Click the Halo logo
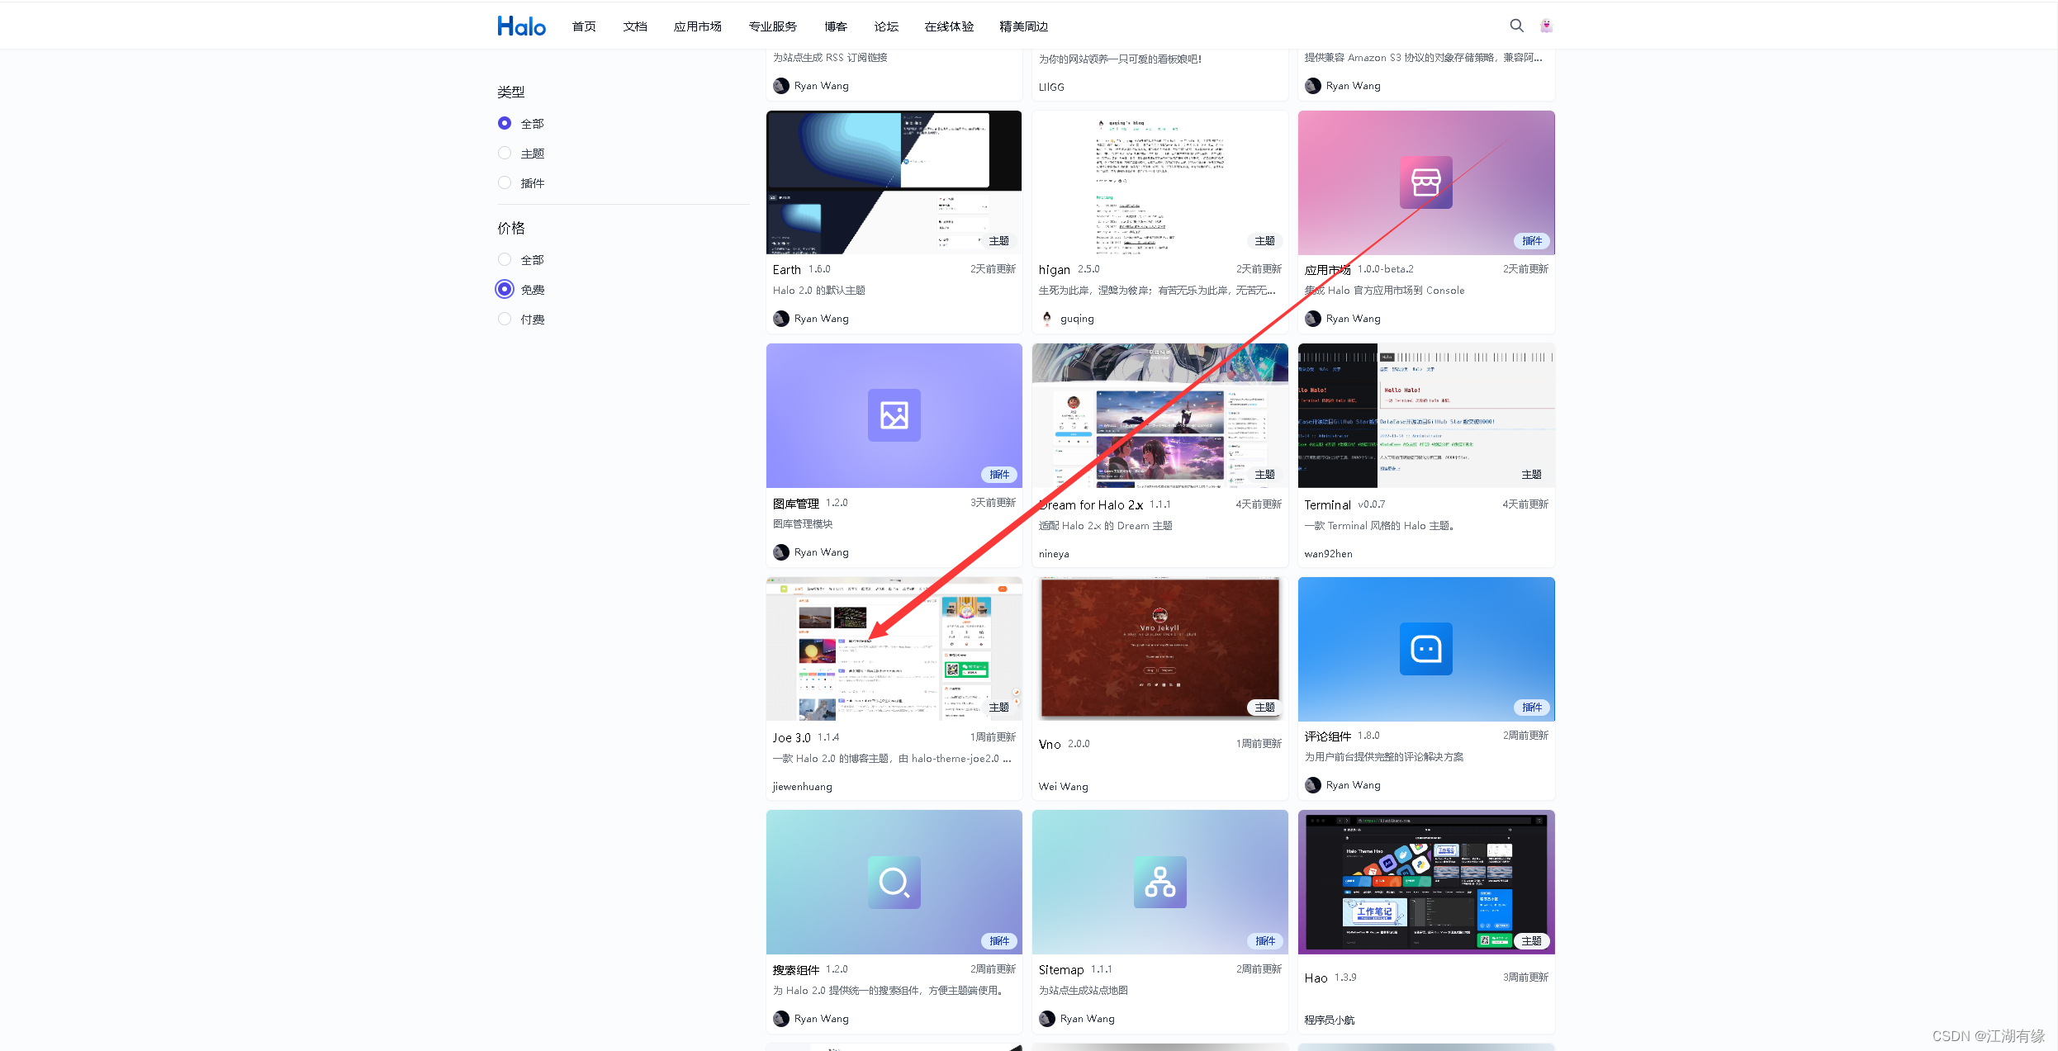2058x1051 pixels. pyautogui.click(x=521, y=26)
